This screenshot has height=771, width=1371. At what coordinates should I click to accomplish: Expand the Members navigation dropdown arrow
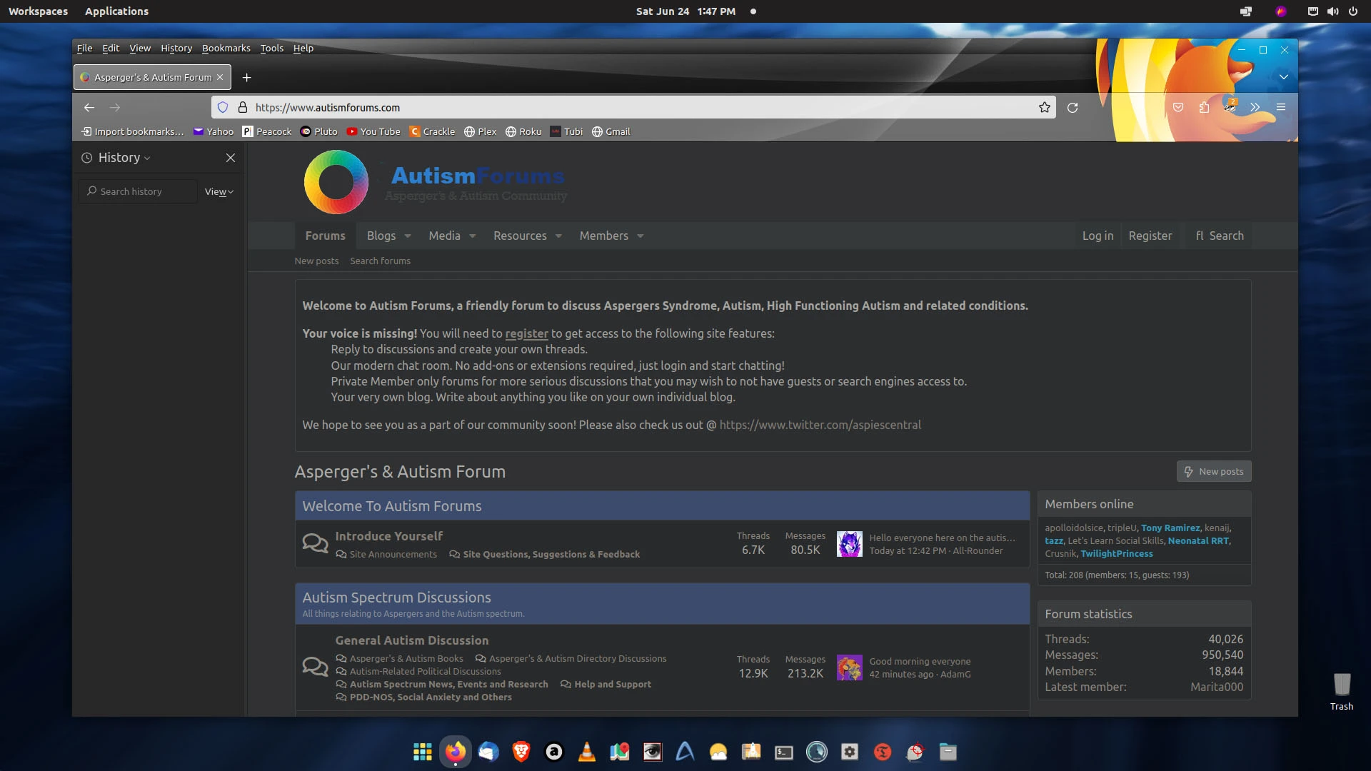[641, 236]
